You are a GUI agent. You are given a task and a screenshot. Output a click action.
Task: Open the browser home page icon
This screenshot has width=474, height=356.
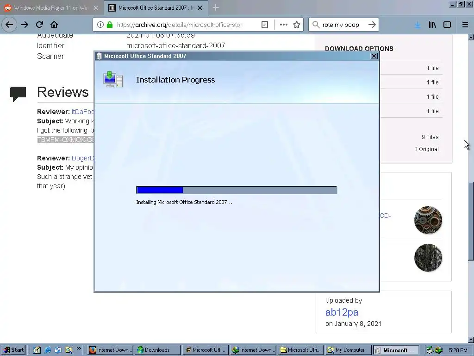point(54,25)
